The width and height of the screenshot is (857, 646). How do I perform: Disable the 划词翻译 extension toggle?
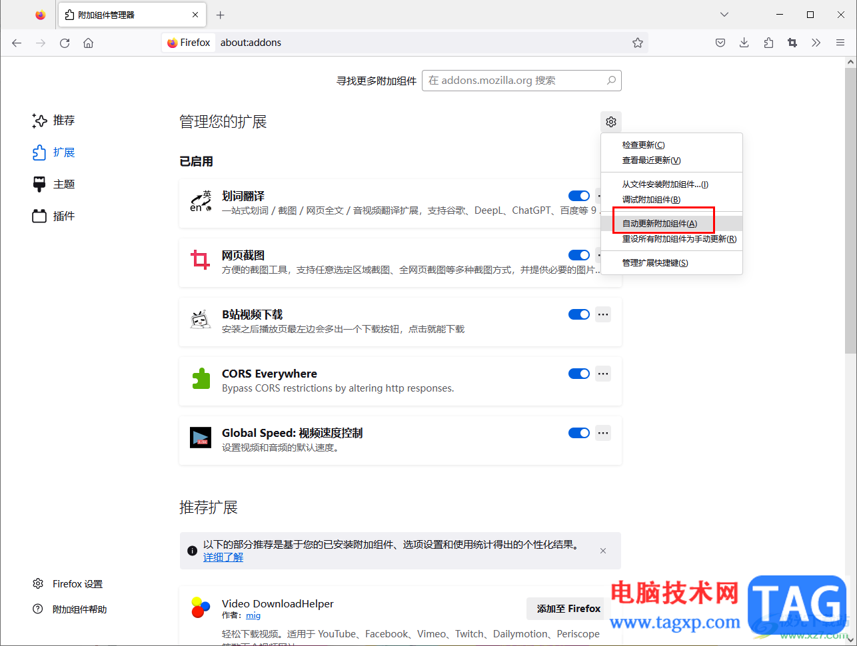(579, 196)
